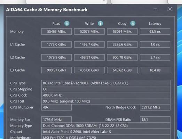This screenshot has height=139, width=182.
Task: Close the AIDA64 benchmark window
Action: [x=170, y=9]
